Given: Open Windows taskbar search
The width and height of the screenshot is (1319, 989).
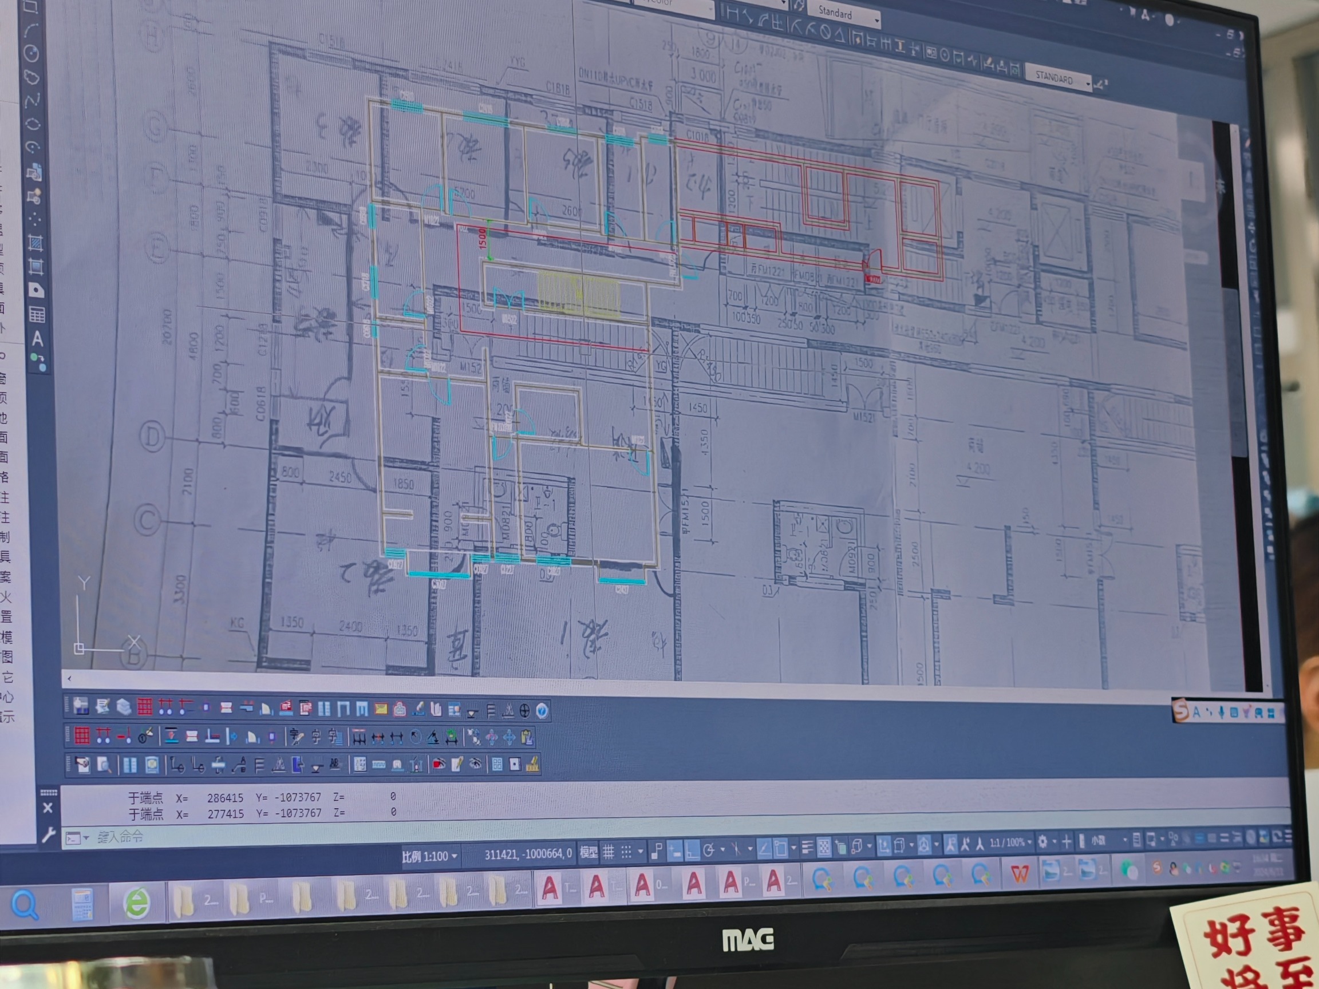Looking at the screenshot, I should coord(25,904).
